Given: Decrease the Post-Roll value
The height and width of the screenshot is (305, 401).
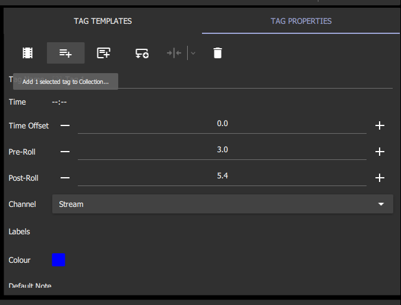Looking at the screenshot, I should pos(65,178).
